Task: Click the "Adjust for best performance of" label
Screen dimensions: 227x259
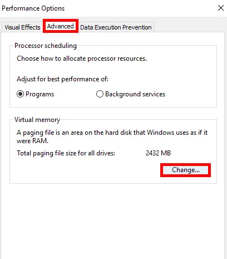Action: tap(62, 79)
